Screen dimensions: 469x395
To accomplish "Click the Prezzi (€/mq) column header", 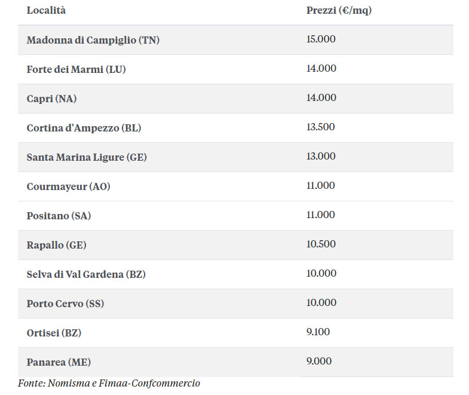I will pos(339,11).
